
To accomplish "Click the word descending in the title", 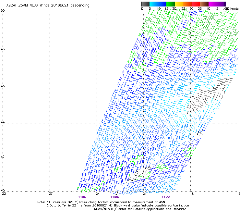I will 80,6.
